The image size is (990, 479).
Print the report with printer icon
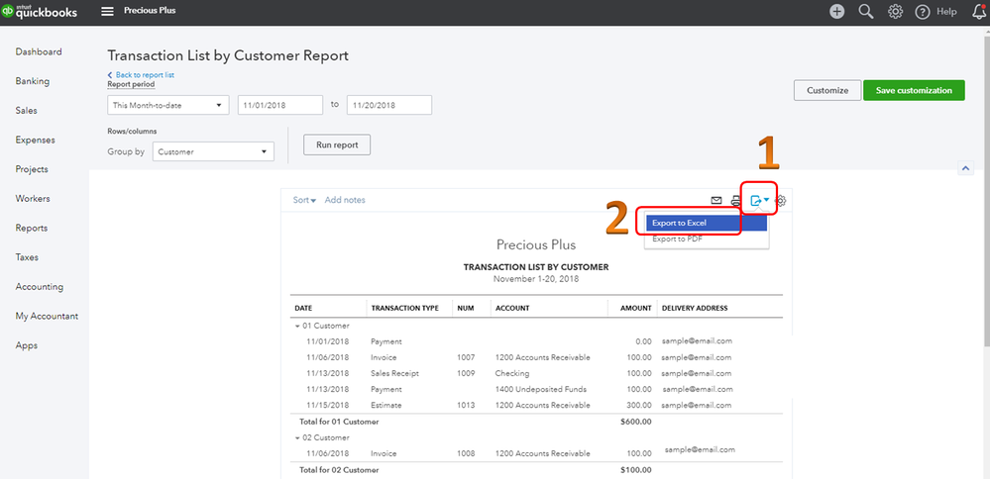click(735, 201)
